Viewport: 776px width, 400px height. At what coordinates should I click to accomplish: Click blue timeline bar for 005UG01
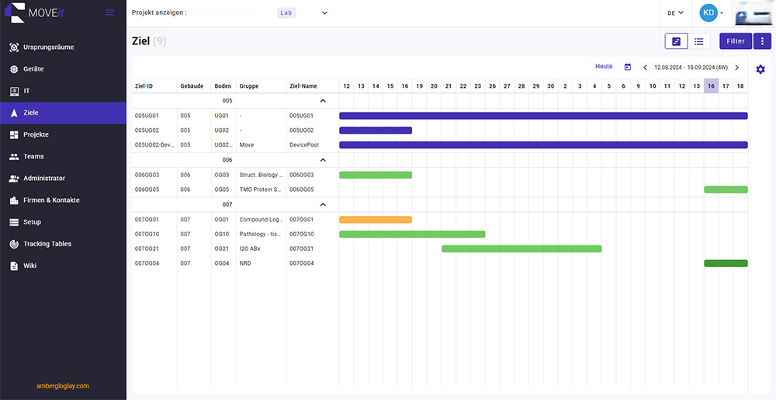(x=543, y=116)
